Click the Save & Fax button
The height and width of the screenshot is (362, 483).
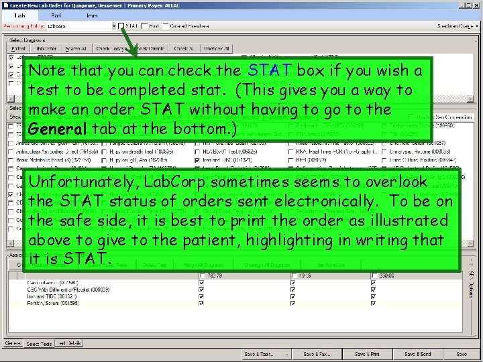point(317,355)
